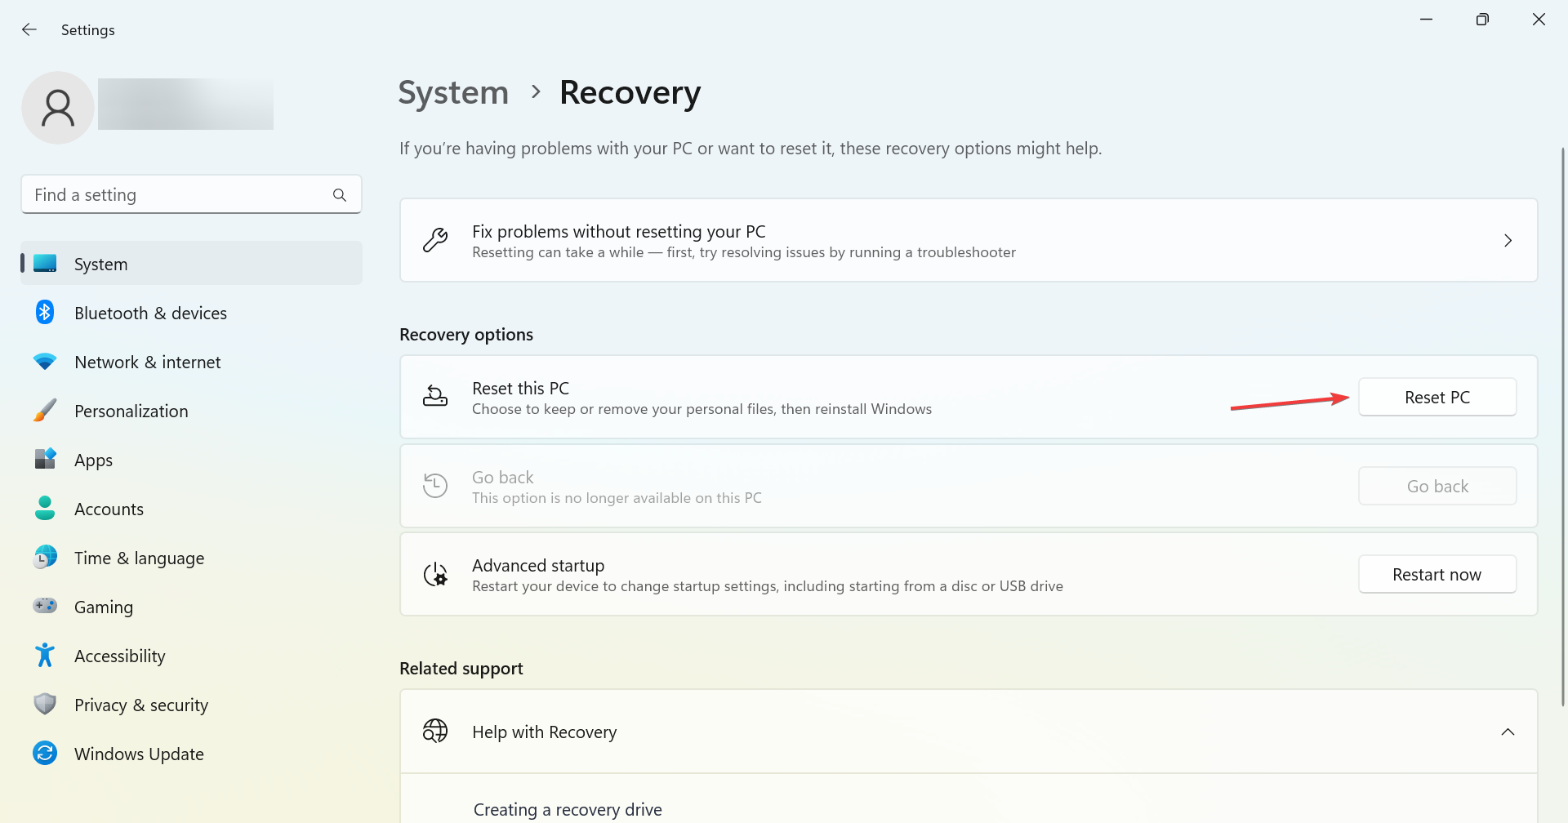
Task: Open Time & language settings
Action: pos(139,558)
